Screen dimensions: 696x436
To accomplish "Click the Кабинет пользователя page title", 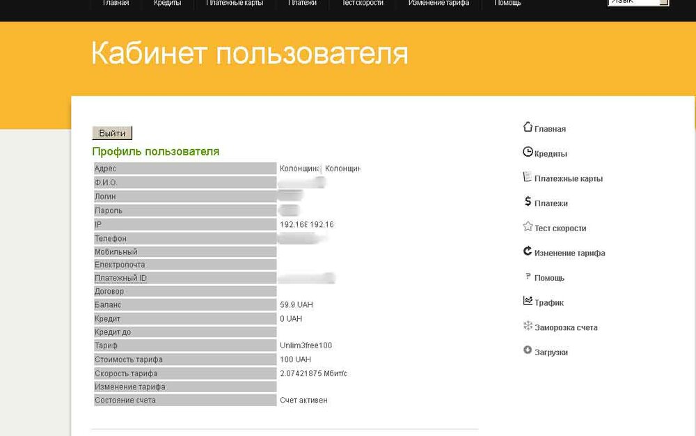I will click(249, 54).
